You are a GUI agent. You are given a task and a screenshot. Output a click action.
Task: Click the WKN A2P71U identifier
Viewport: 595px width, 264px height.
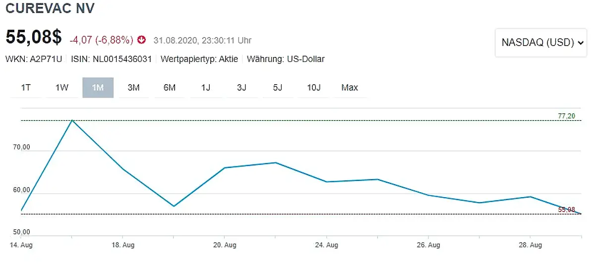point(34,59)
